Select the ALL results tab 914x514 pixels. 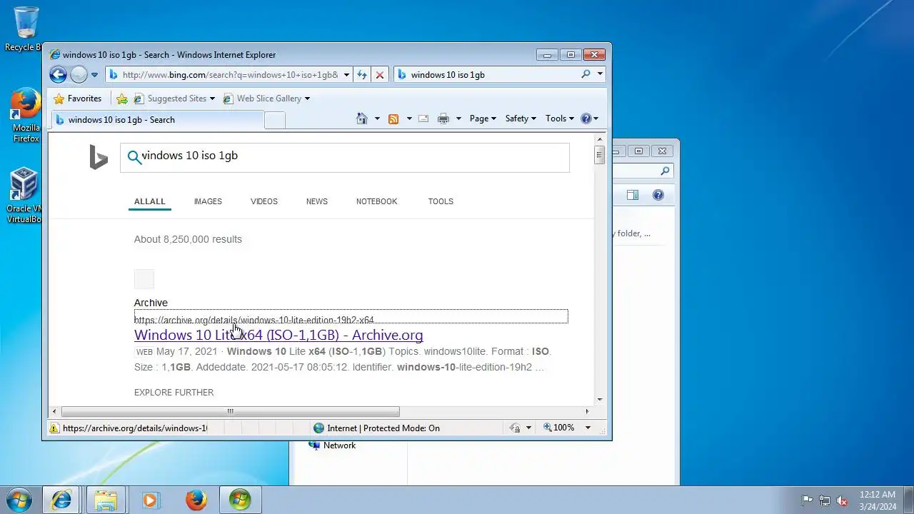coord(150,201)
